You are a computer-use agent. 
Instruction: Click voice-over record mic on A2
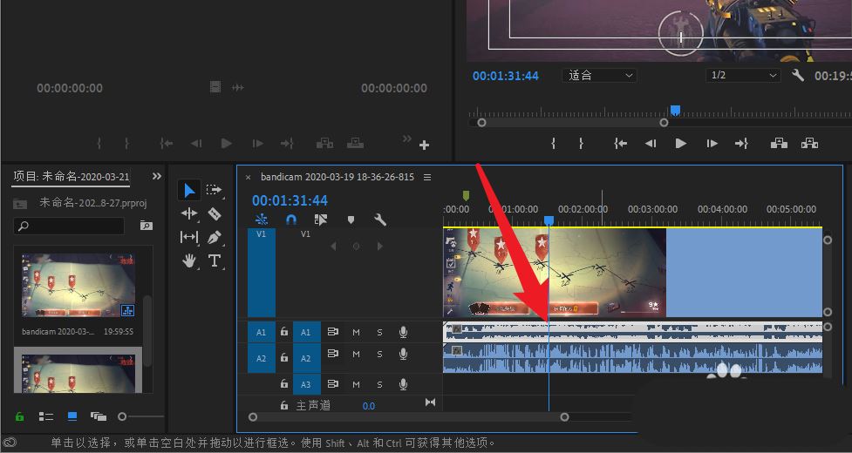403,354
